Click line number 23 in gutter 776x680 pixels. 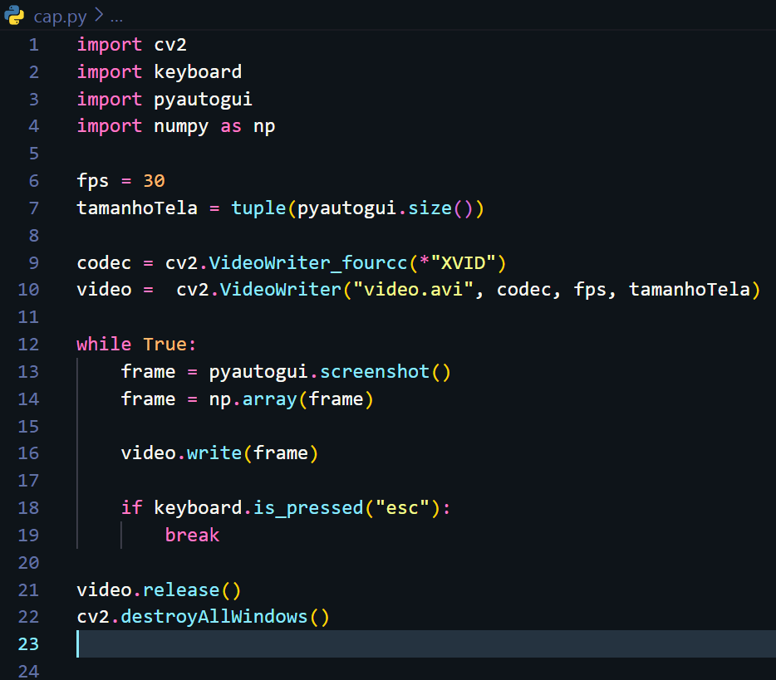[28, 644]
